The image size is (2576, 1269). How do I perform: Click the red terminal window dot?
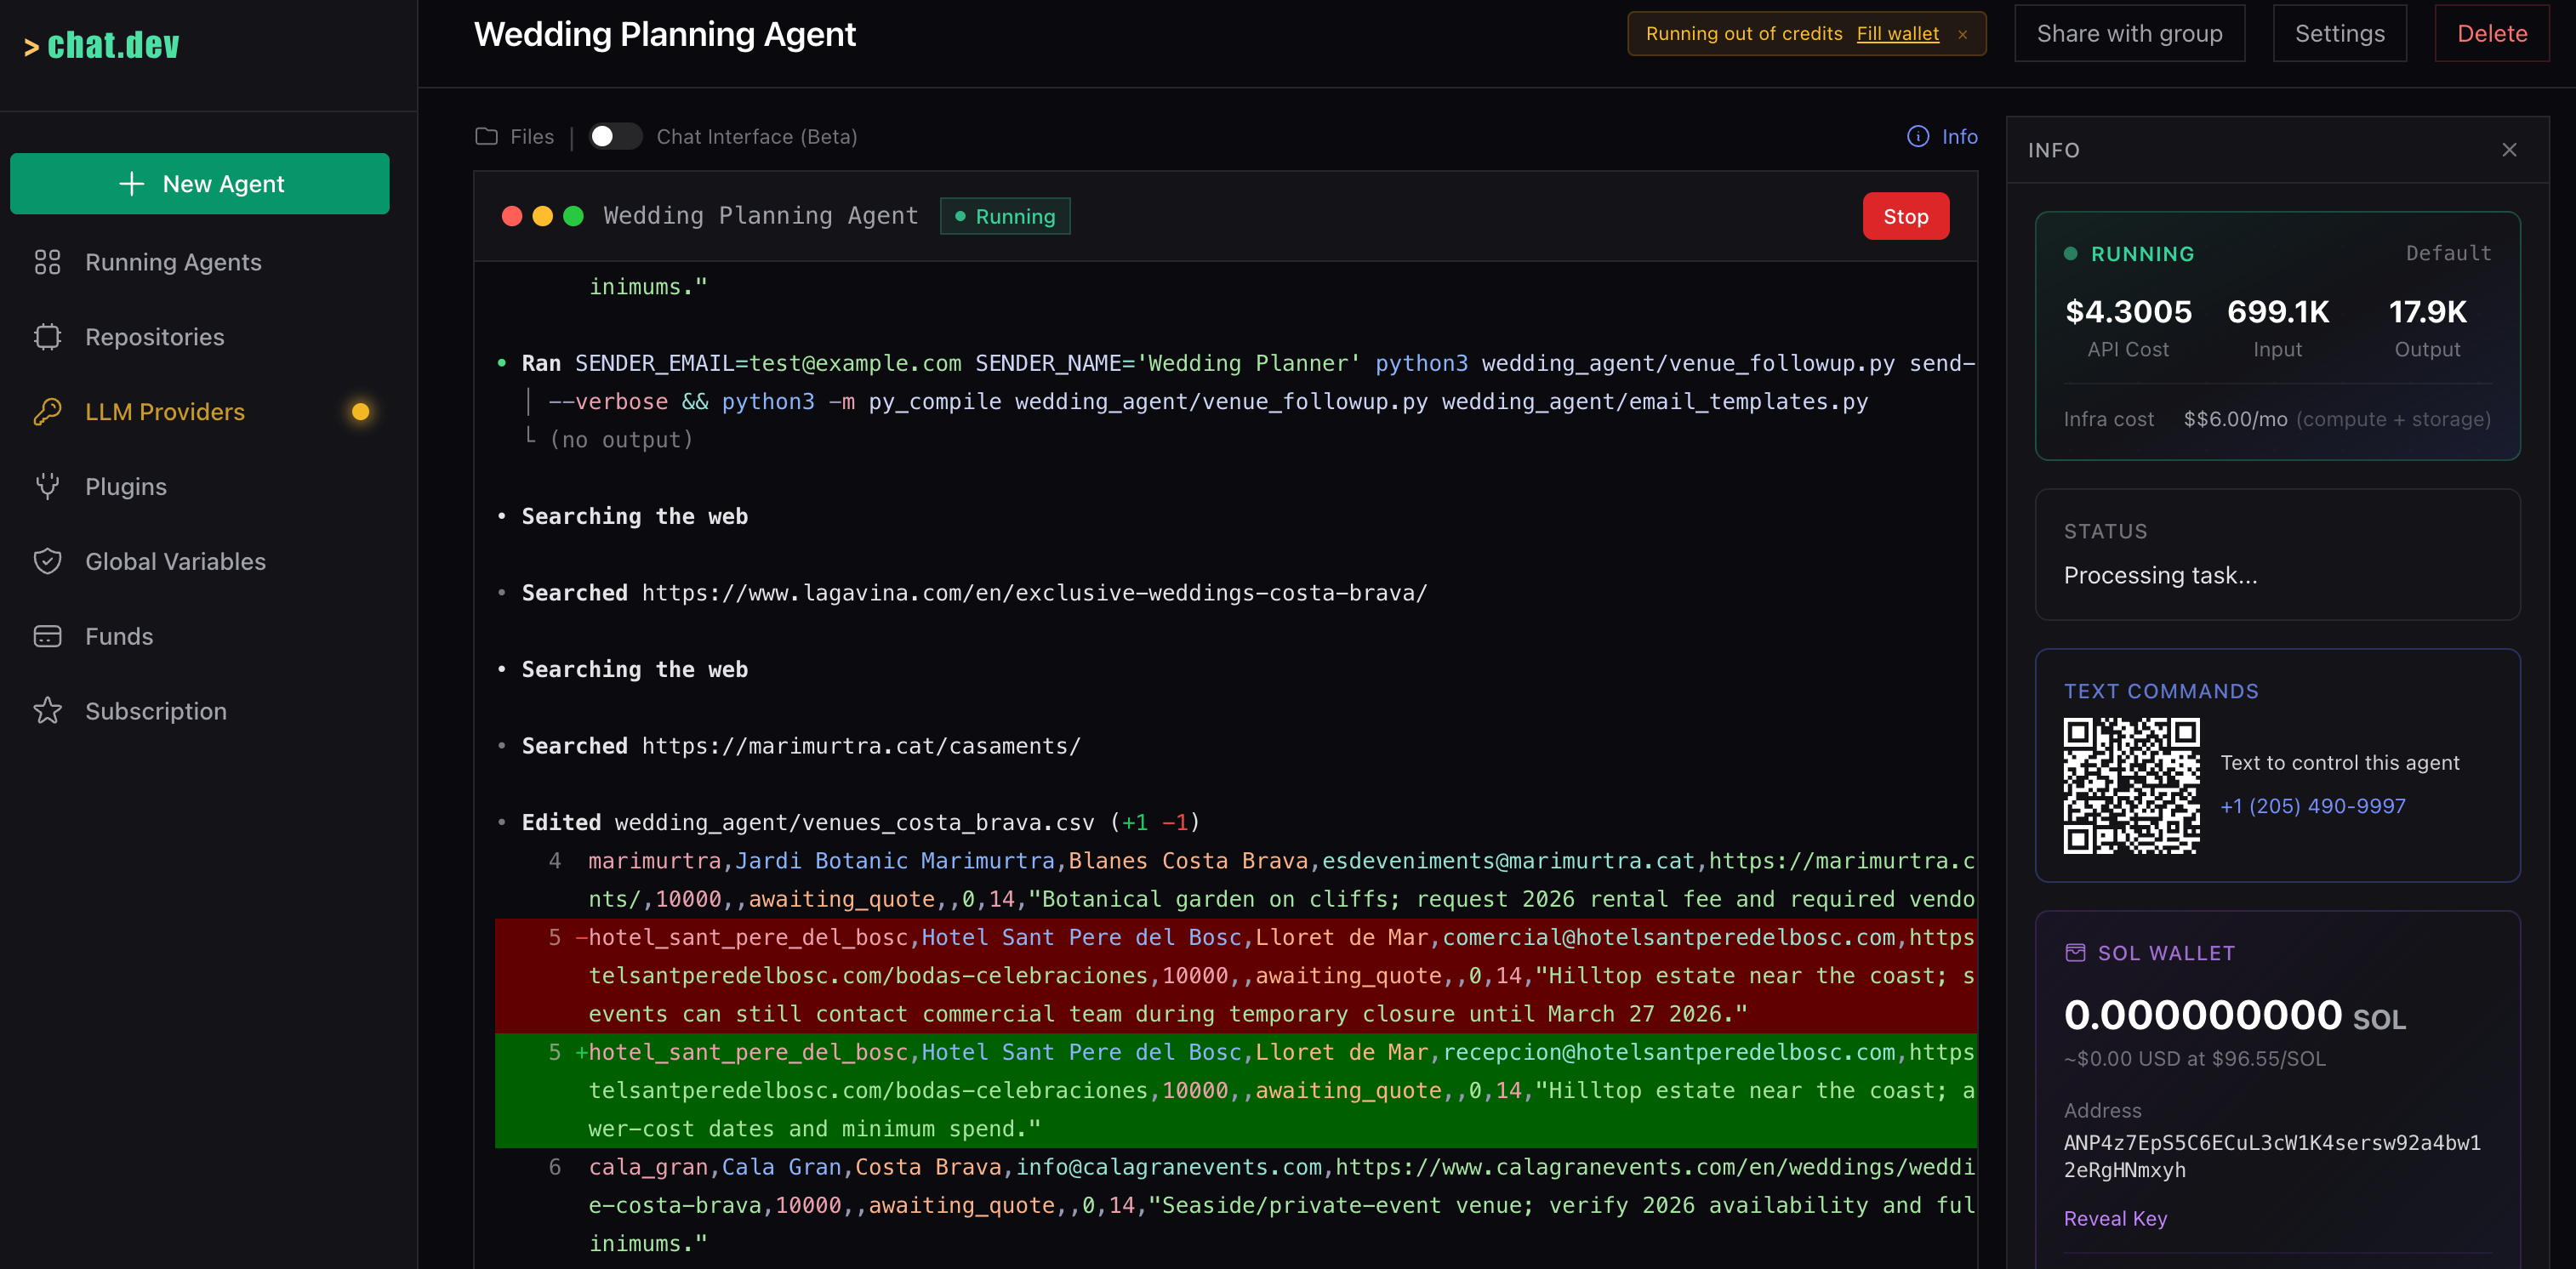512,216
